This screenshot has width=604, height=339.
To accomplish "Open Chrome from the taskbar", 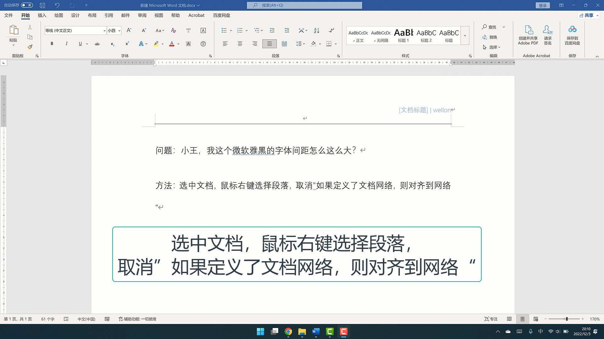I will pyautogui.click(x=288, y=332).
